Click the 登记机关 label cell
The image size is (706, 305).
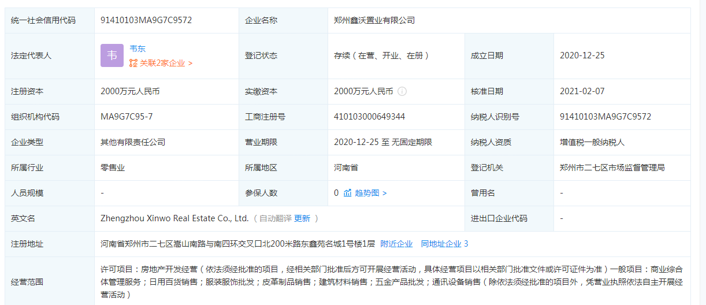click(x=509, y=168)
